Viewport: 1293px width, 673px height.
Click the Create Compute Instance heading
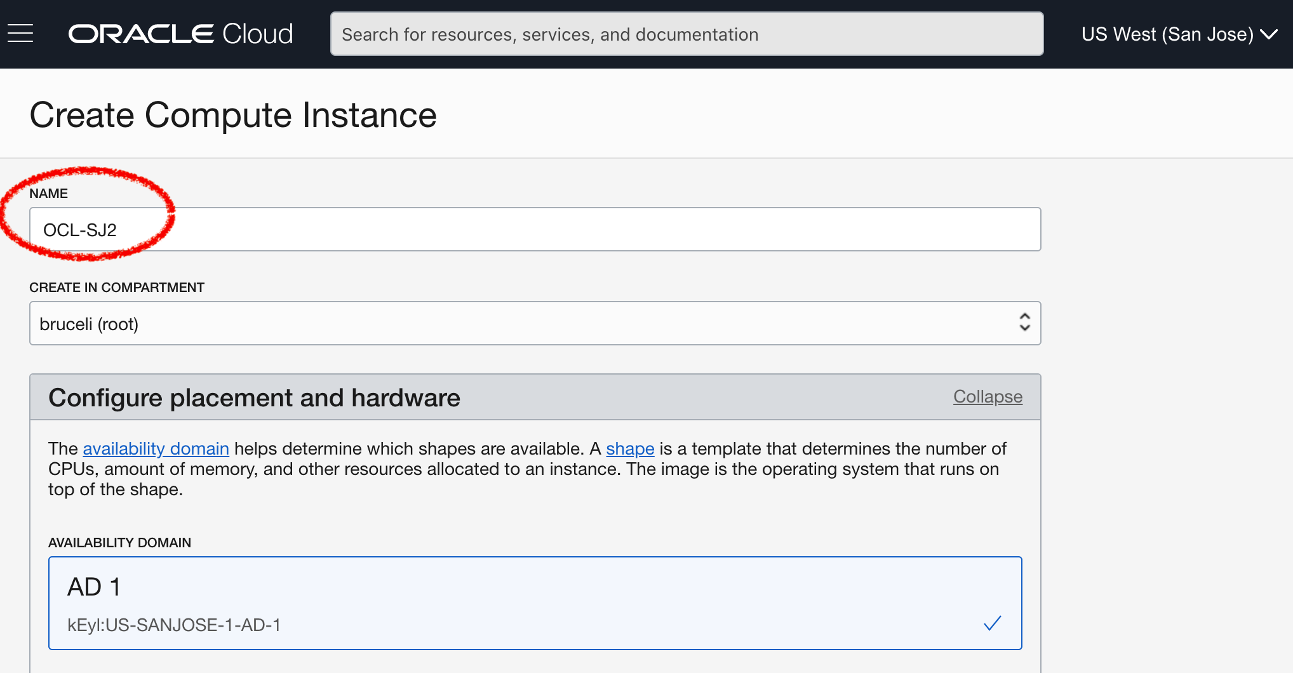click(233, 115)
